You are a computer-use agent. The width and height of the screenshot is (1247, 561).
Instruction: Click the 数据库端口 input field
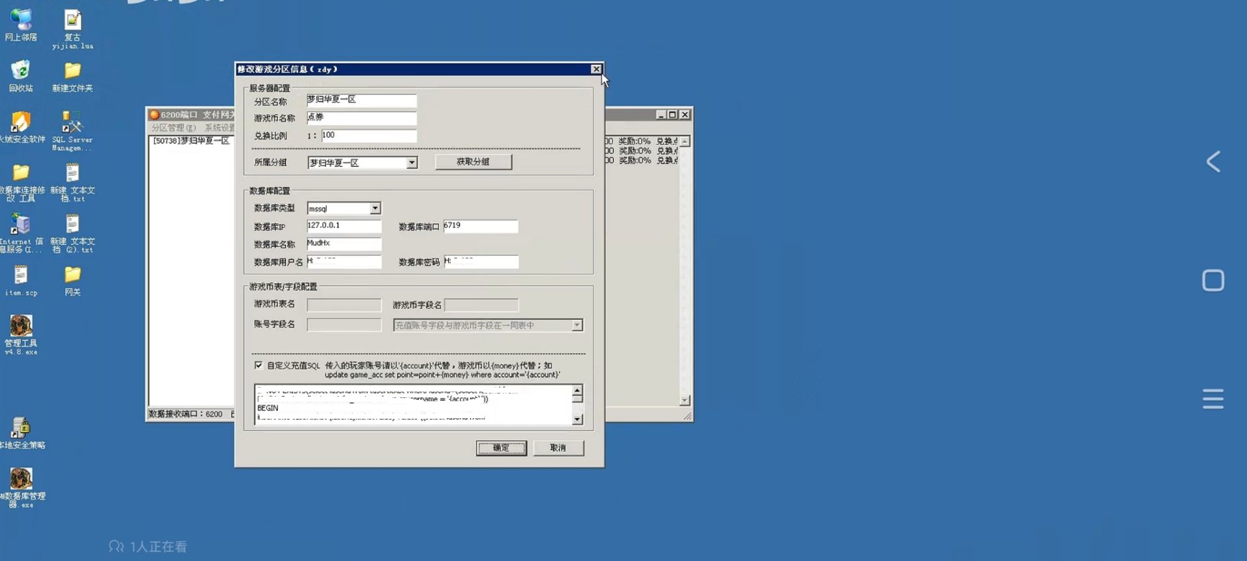(480, 226)
